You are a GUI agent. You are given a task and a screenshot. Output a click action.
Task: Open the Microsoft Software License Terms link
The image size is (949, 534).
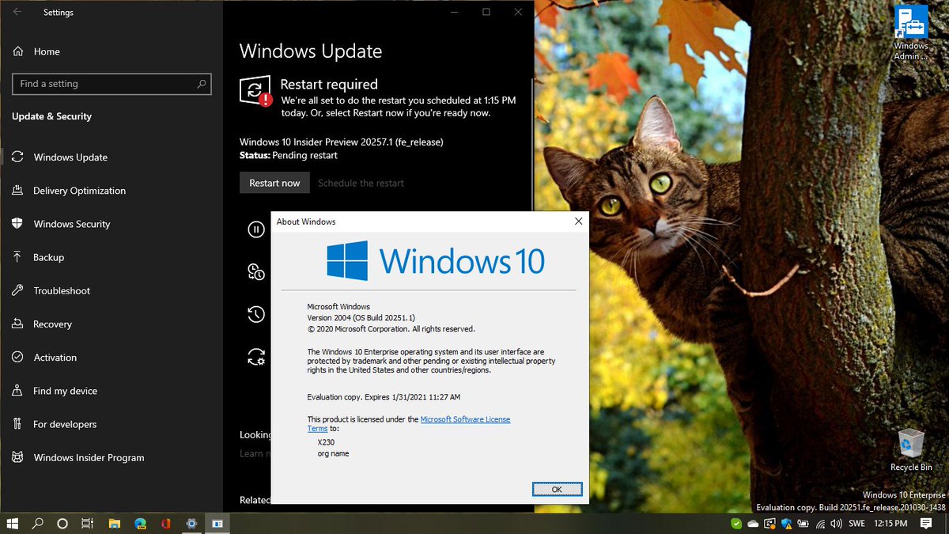click(465, 419)
